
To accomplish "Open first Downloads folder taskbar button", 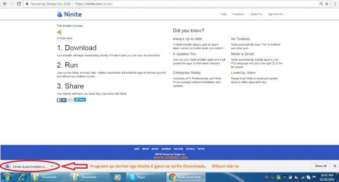I will tap(50, 177).
